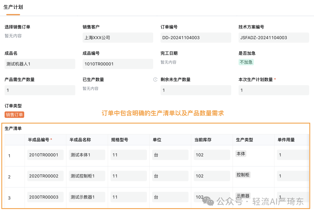Viewport: 314px width, 214px height.
Task: Select the 控制柜 production type tag
Action: [x=243, y=175]
